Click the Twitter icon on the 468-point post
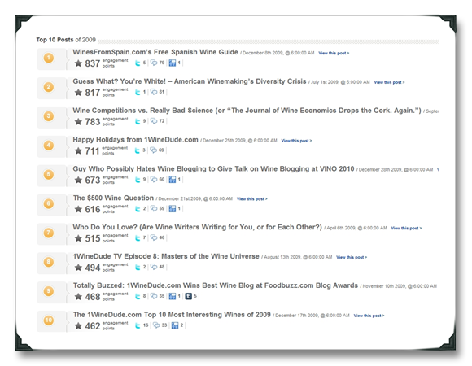 [x=138, y=297]
